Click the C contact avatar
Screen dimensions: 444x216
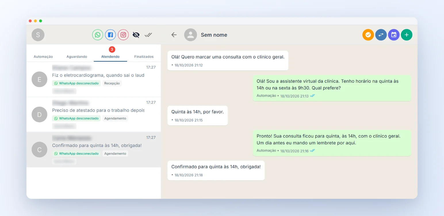(x=39, y=150)
